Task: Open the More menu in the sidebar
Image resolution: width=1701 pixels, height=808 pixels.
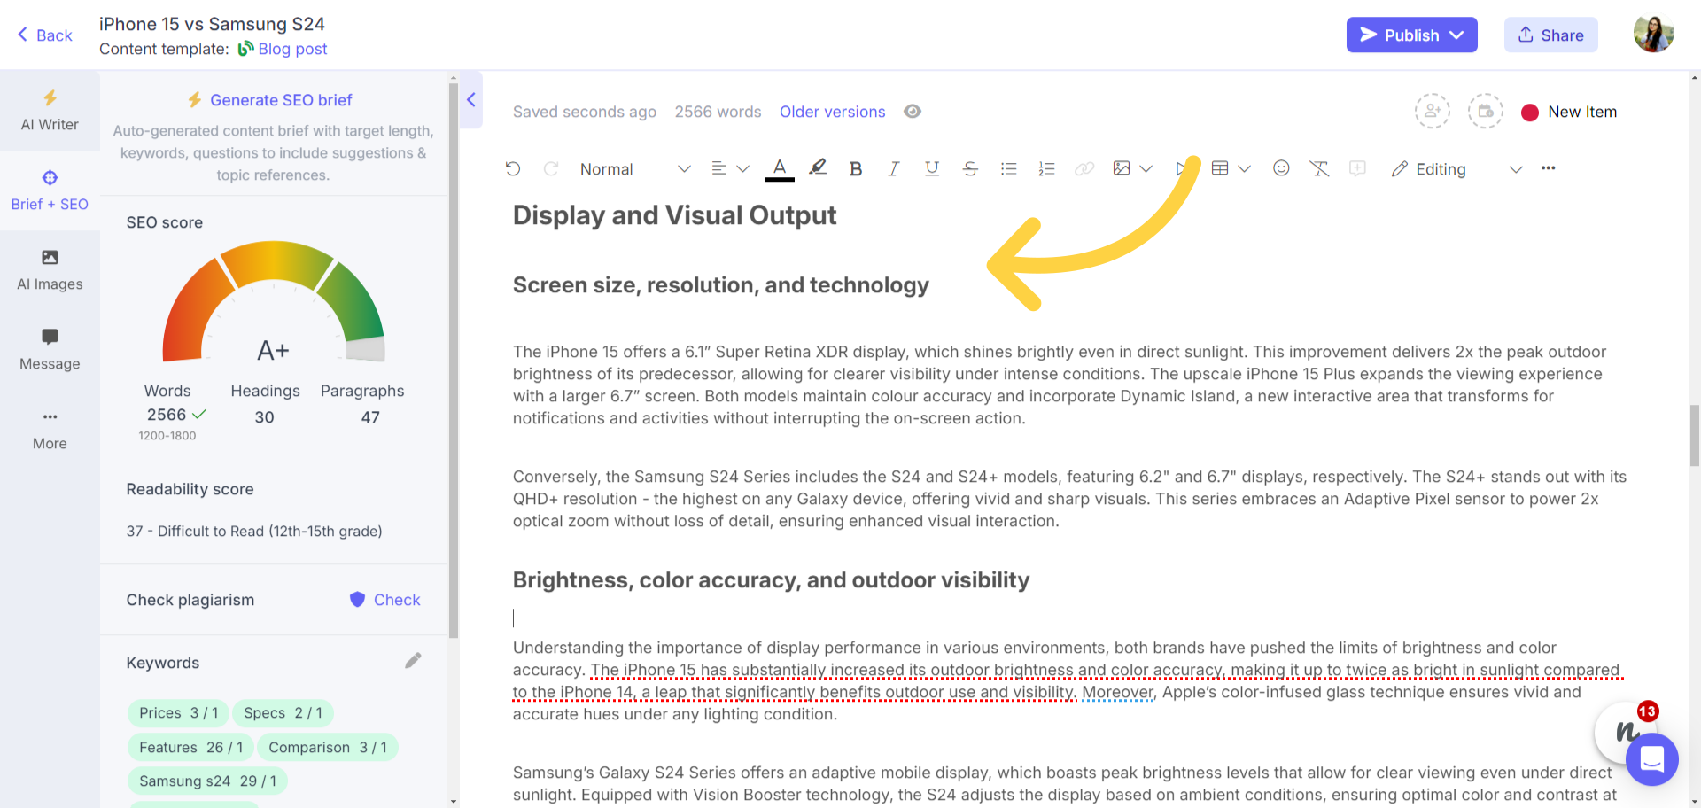Action: 50,429
